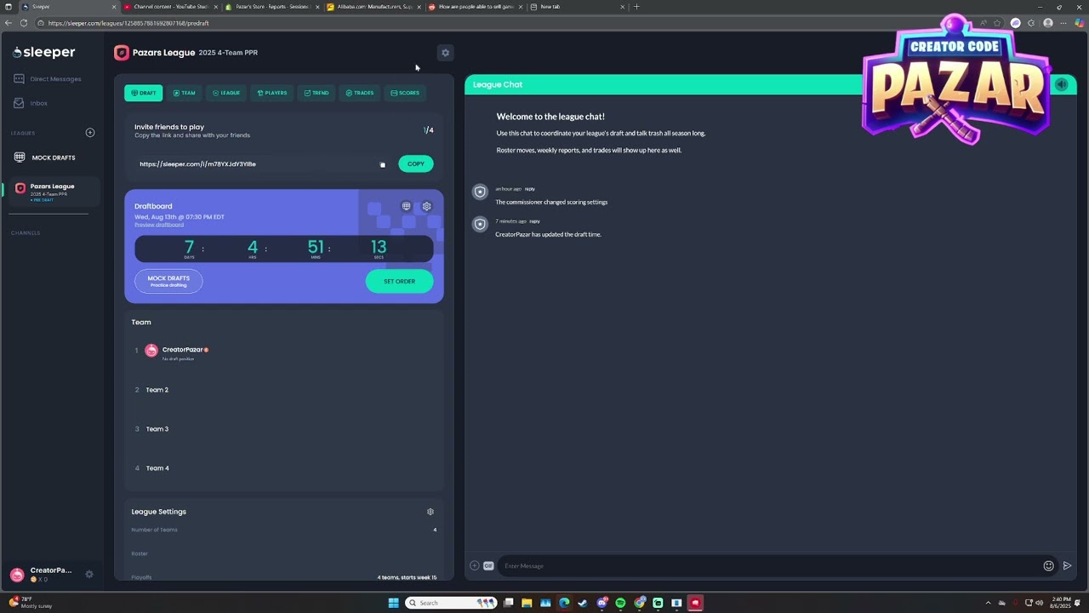Select Team 4 in the Team list
The image size is (1089, 613).
pos(157,468)
